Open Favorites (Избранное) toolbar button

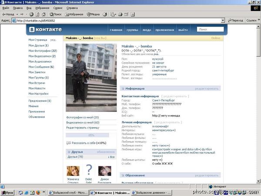[x=74, y=14]
